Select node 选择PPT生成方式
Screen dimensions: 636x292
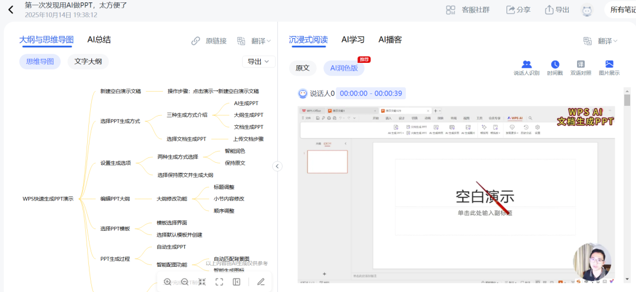click(x=120, y=121)
